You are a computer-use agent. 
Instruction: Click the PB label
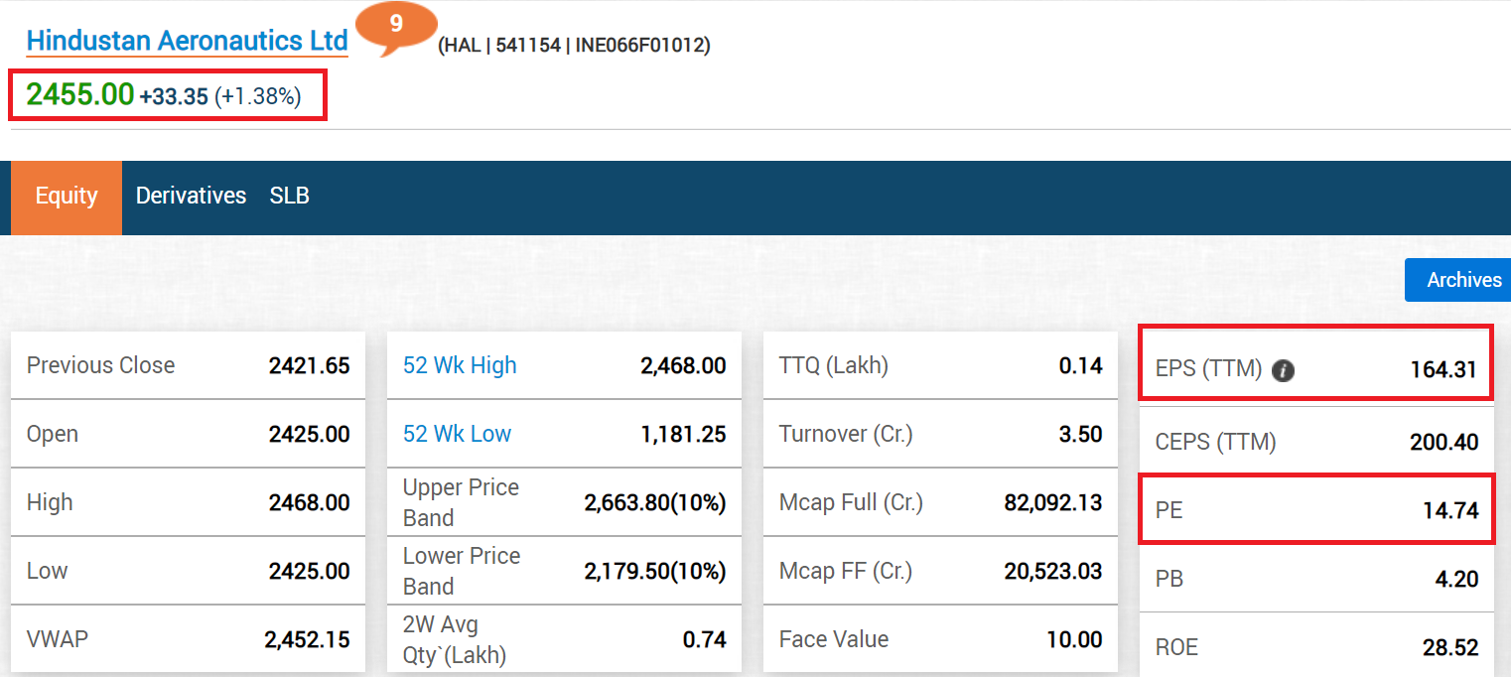[1169, 579]
